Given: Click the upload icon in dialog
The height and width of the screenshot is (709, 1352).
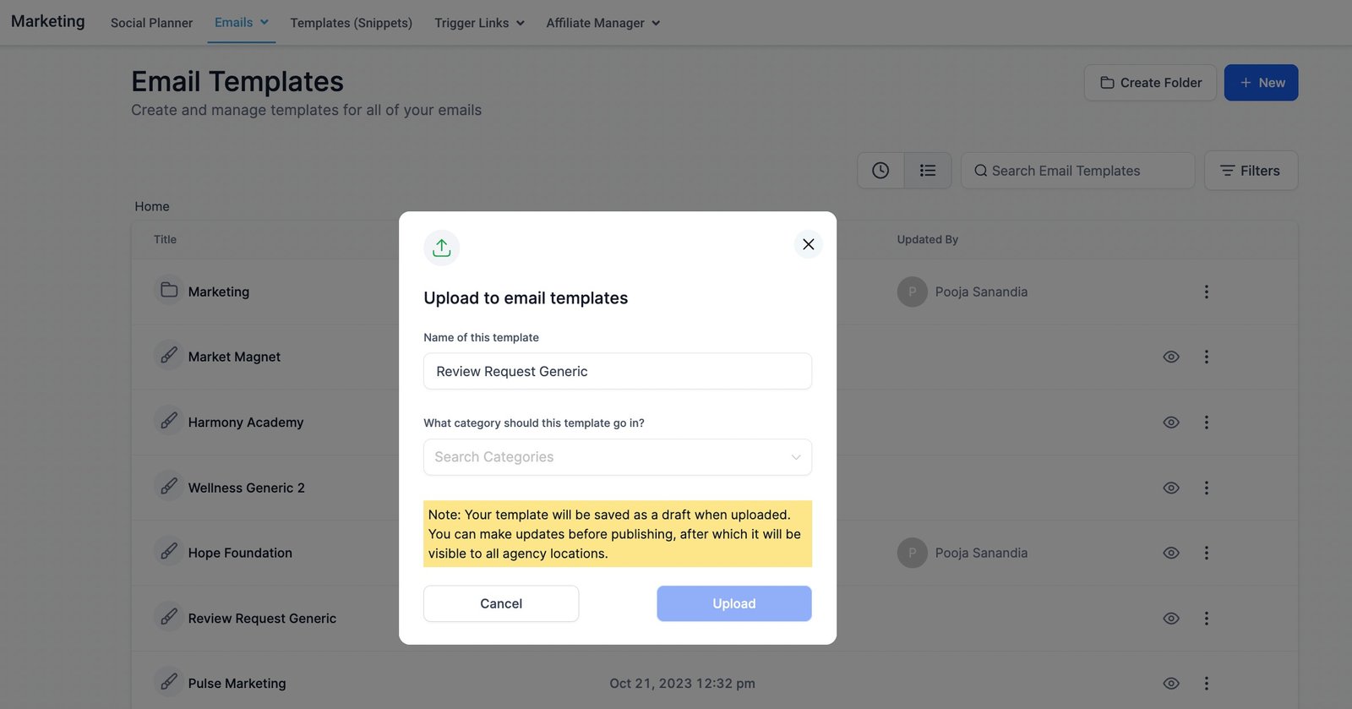Looking at the screenshot, I should pos(441,248).
